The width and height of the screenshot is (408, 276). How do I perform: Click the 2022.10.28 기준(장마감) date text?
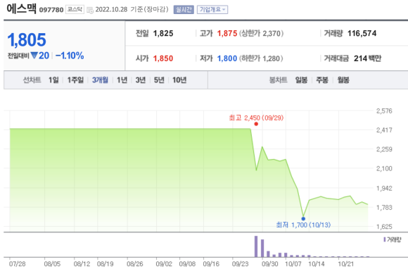tap(132, 10)
